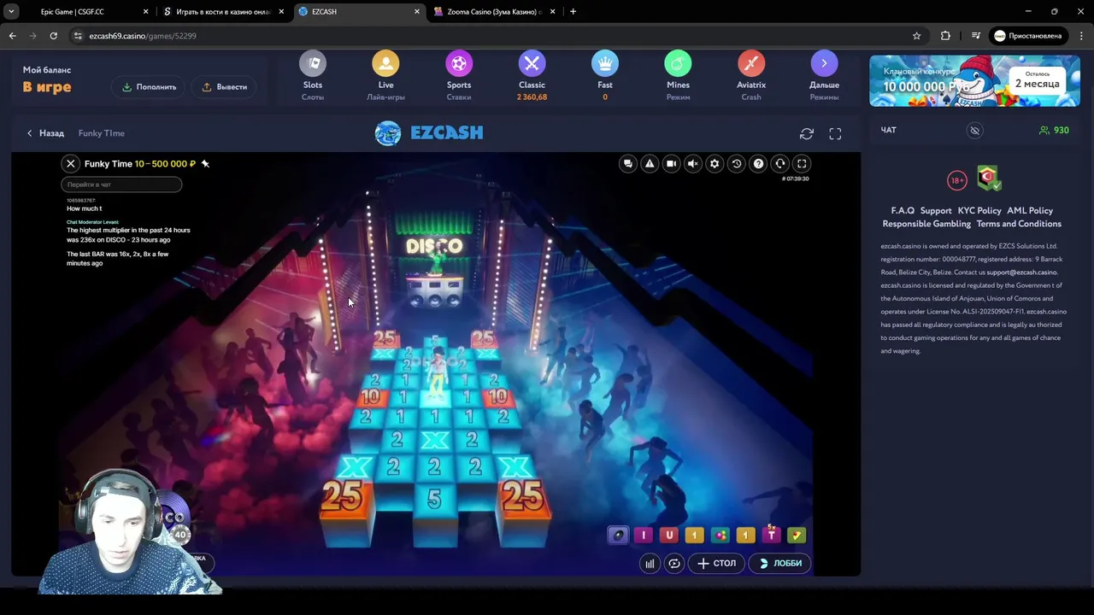Close the Funky Time game with X

[x=71, y=163]
